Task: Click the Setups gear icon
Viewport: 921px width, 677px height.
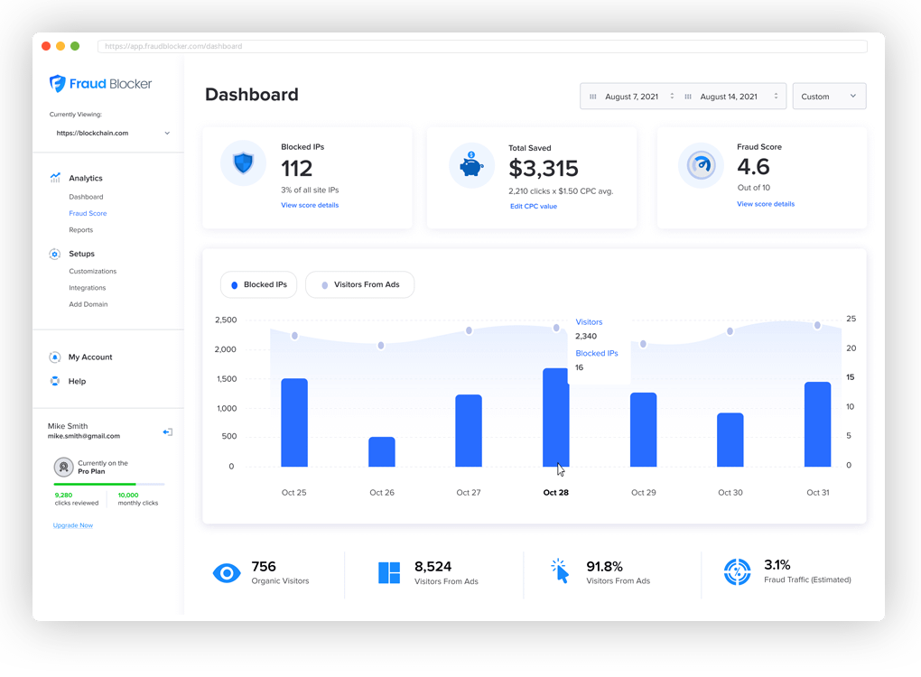Action: tap(54, 254)
